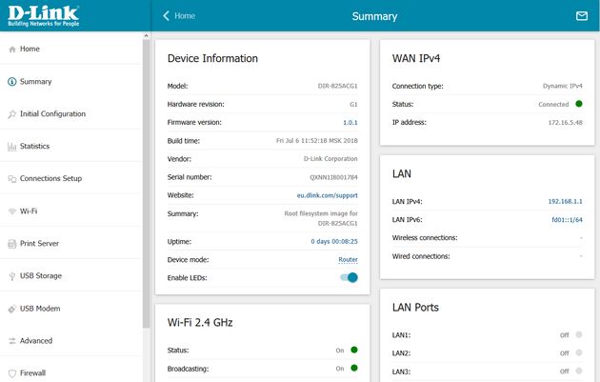600x382 pixels.
Task: Click vendor value D-Link Corporation
Action: tap(330, 159)
